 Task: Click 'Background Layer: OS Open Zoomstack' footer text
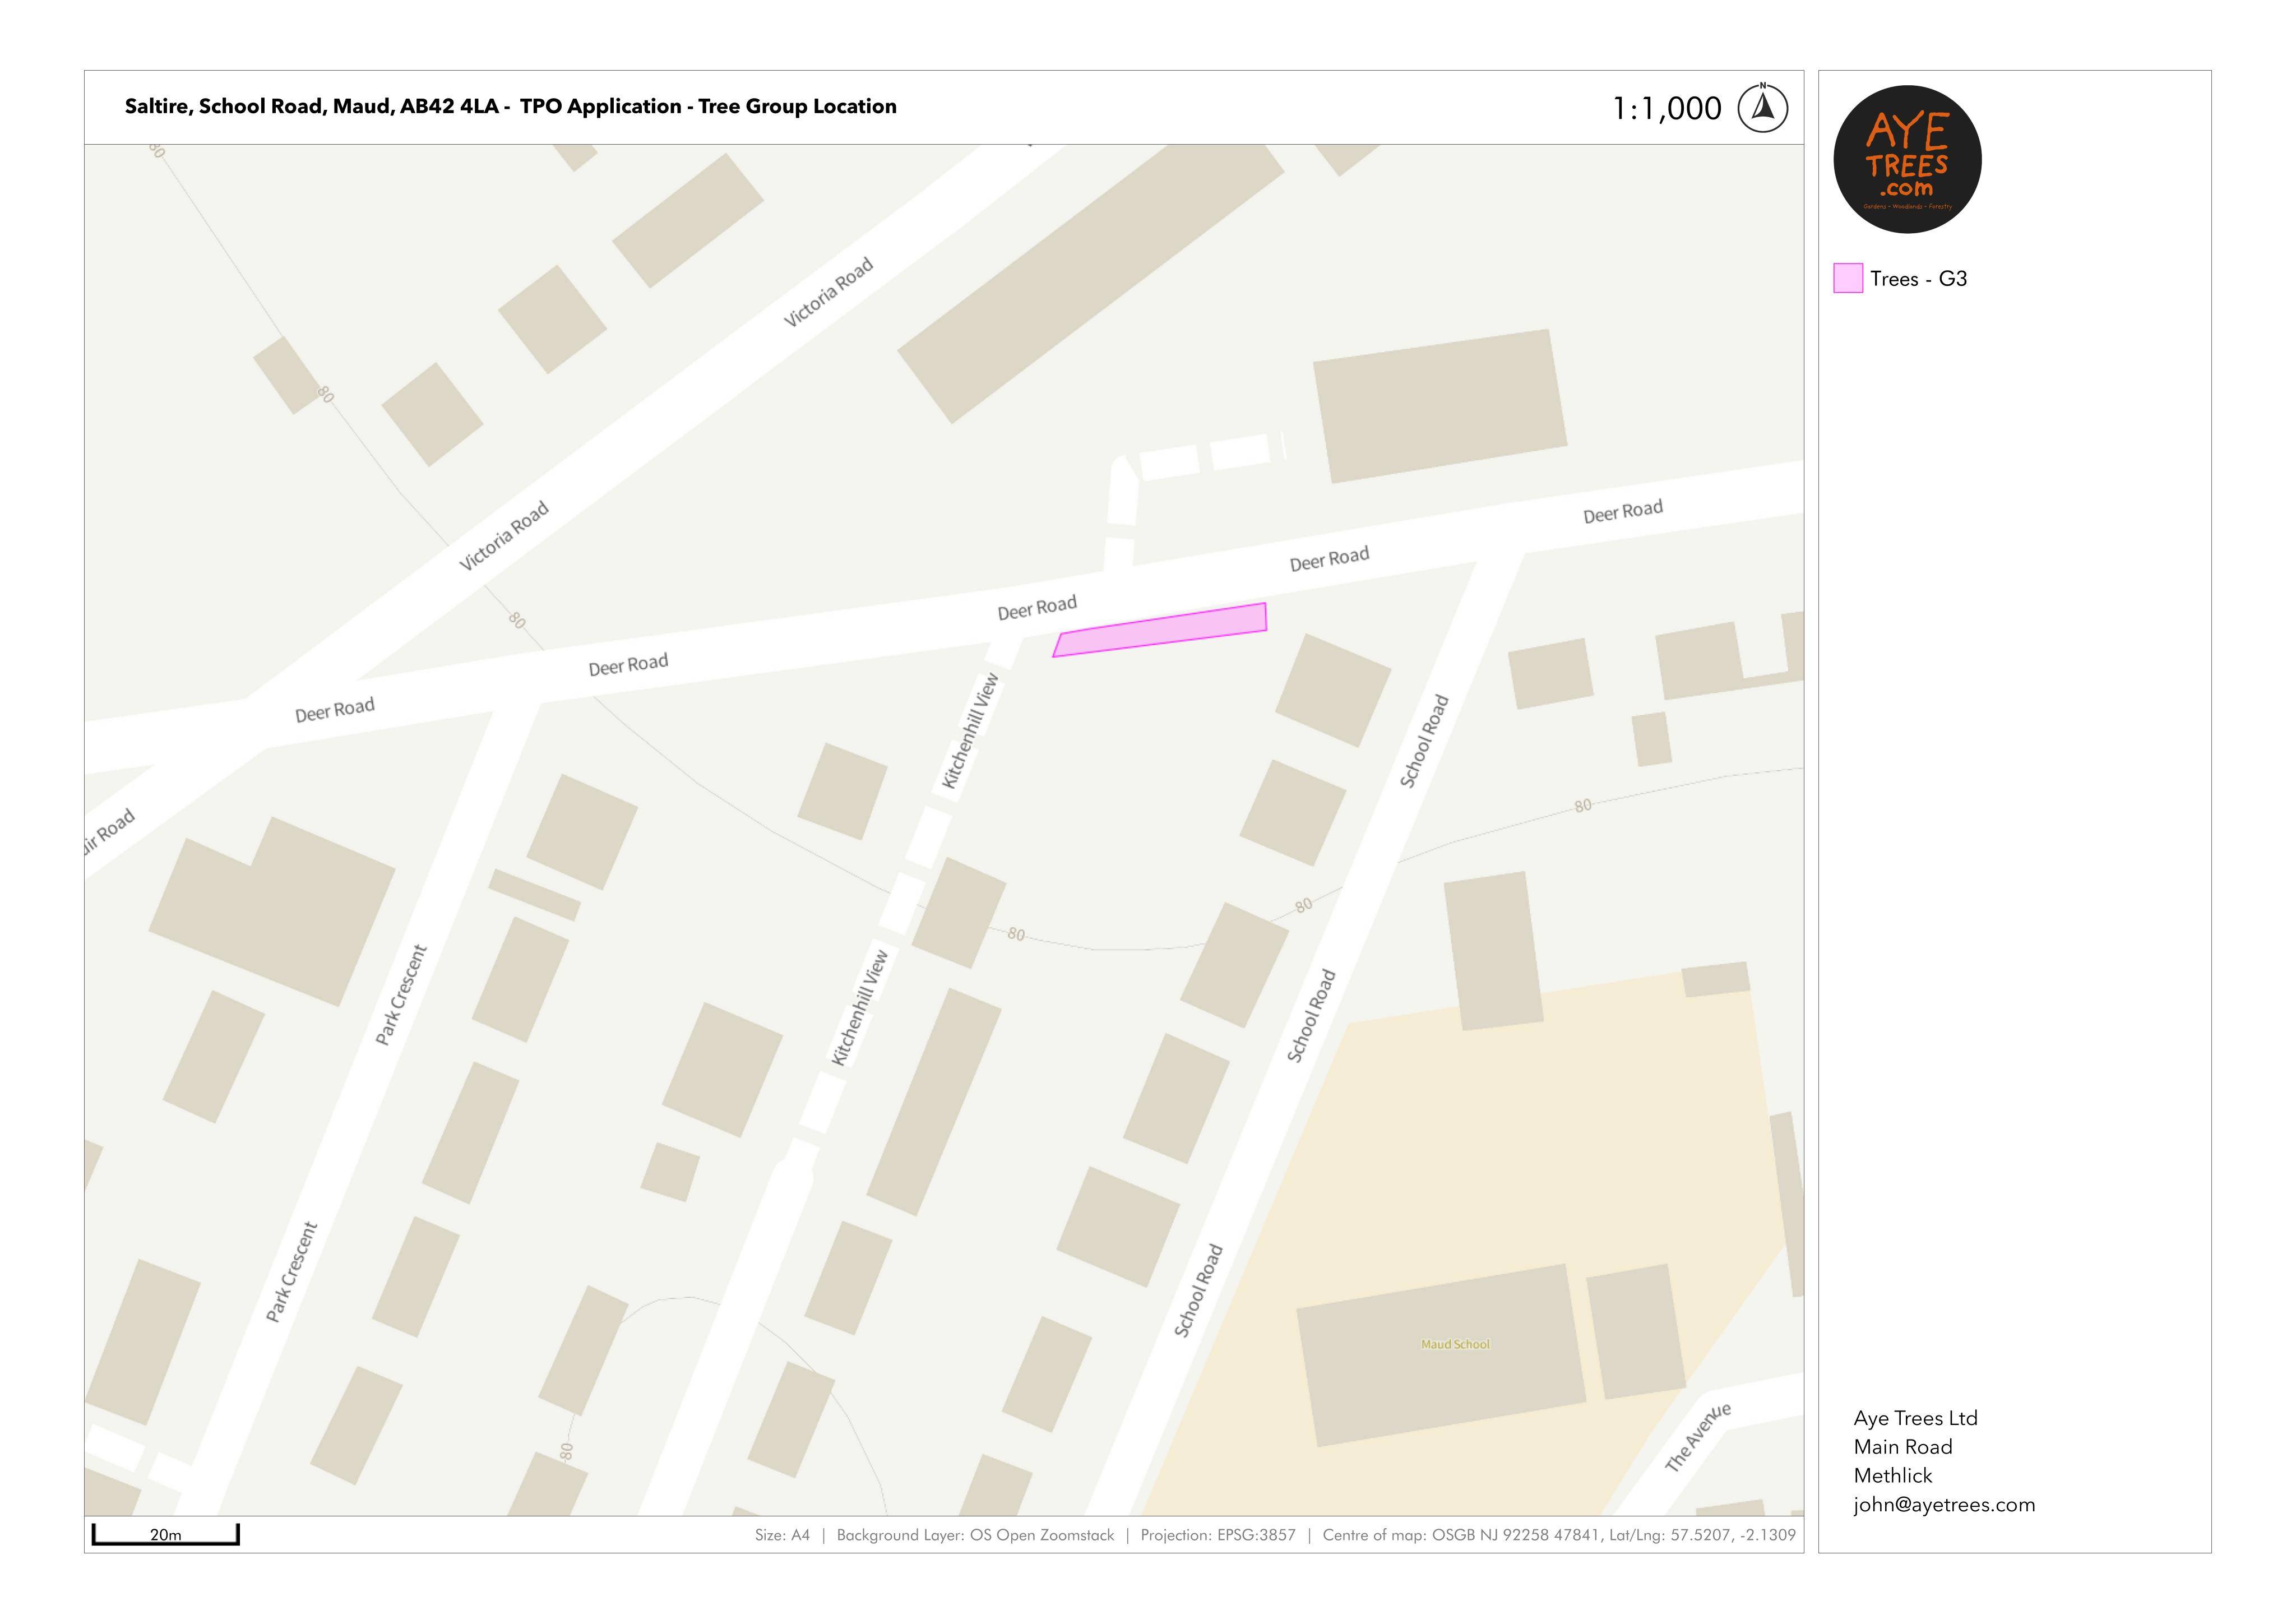975,1535
